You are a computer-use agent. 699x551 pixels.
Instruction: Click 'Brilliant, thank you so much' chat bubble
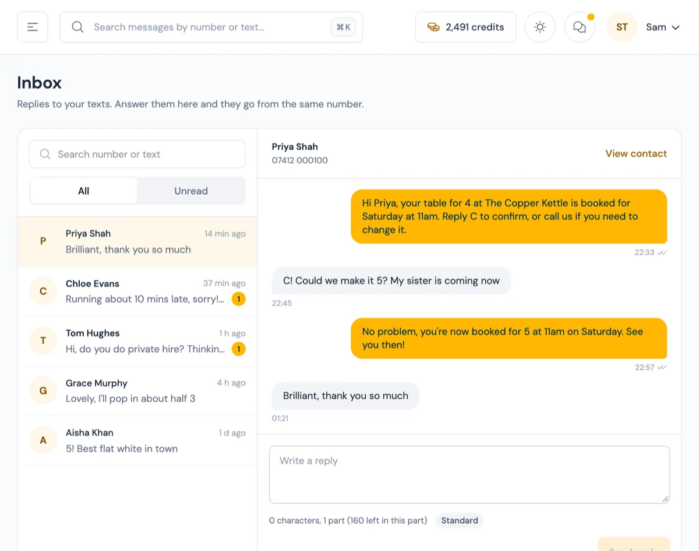(345, 395)
